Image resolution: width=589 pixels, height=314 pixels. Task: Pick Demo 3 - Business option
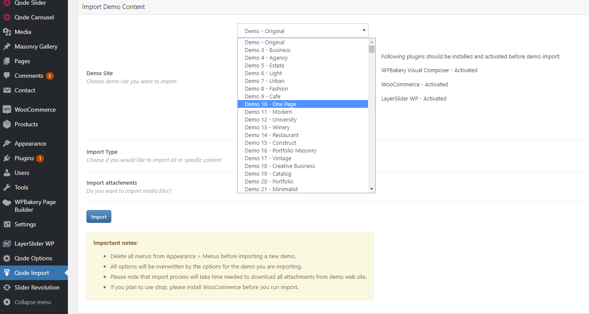click(267, 50)
